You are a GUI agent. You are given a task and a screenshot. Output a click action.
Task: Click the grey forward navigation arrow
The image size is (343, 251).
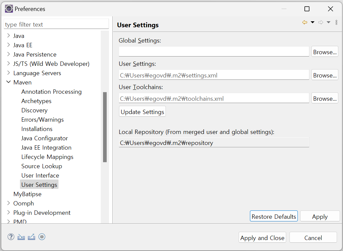(x=321, y=22)
